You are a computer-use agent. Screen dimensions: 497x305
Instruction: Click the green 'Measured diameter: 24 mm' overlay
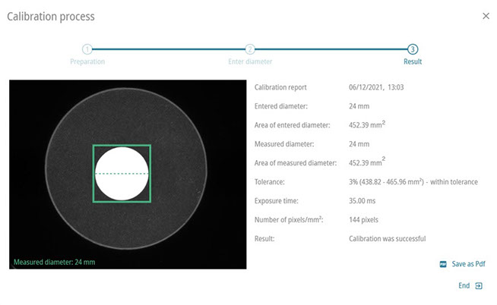click(x=55, y=263)
